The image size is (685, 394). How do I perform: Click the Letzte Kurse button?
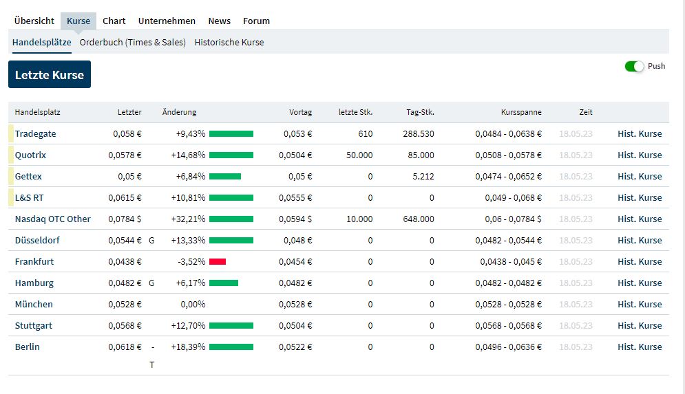point(50,75)
